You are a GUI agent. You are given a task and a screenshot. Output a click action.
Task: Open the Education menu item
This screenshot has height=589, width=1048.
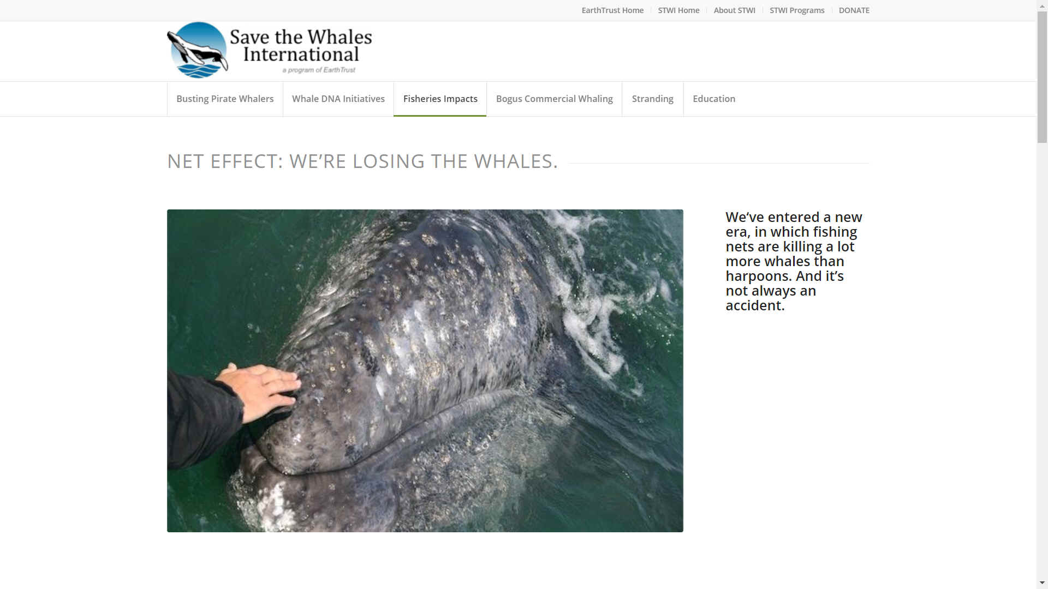[x=714, y=99]
